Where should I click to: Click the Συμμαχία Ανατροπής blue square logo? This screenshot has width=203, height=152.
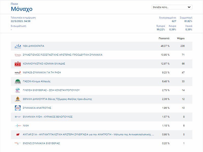pos(18,108)
